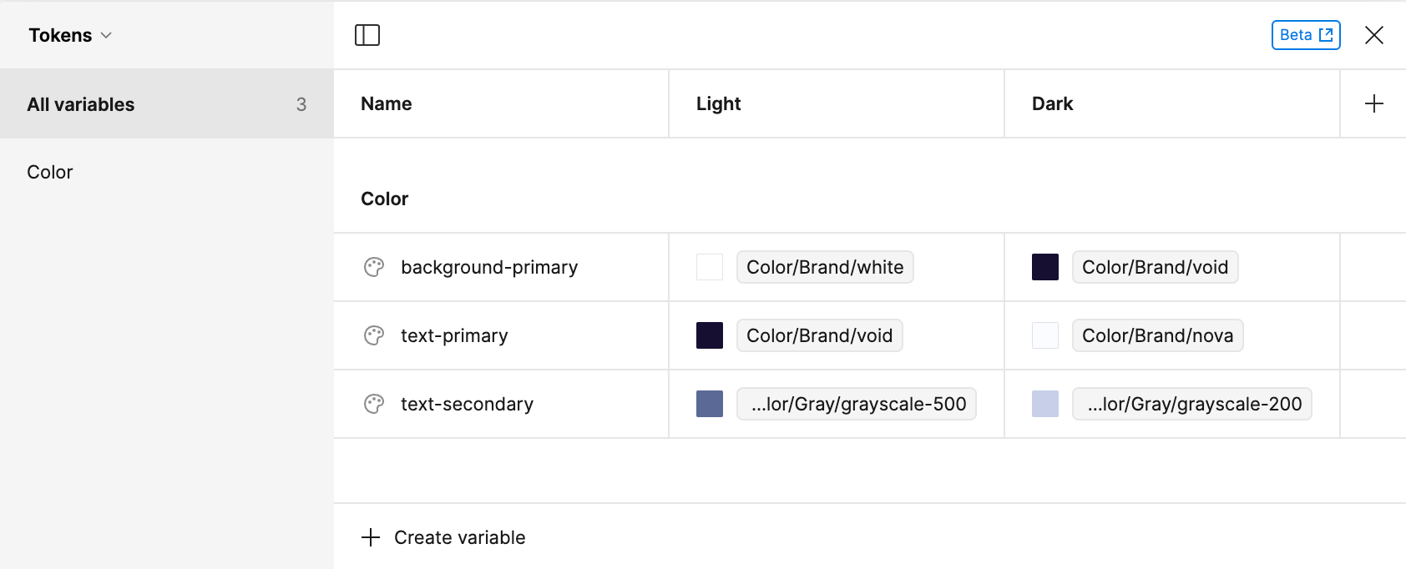Open the Beta external link
The width and height of the screenshot is (1406, 569).
point(1305,35)
